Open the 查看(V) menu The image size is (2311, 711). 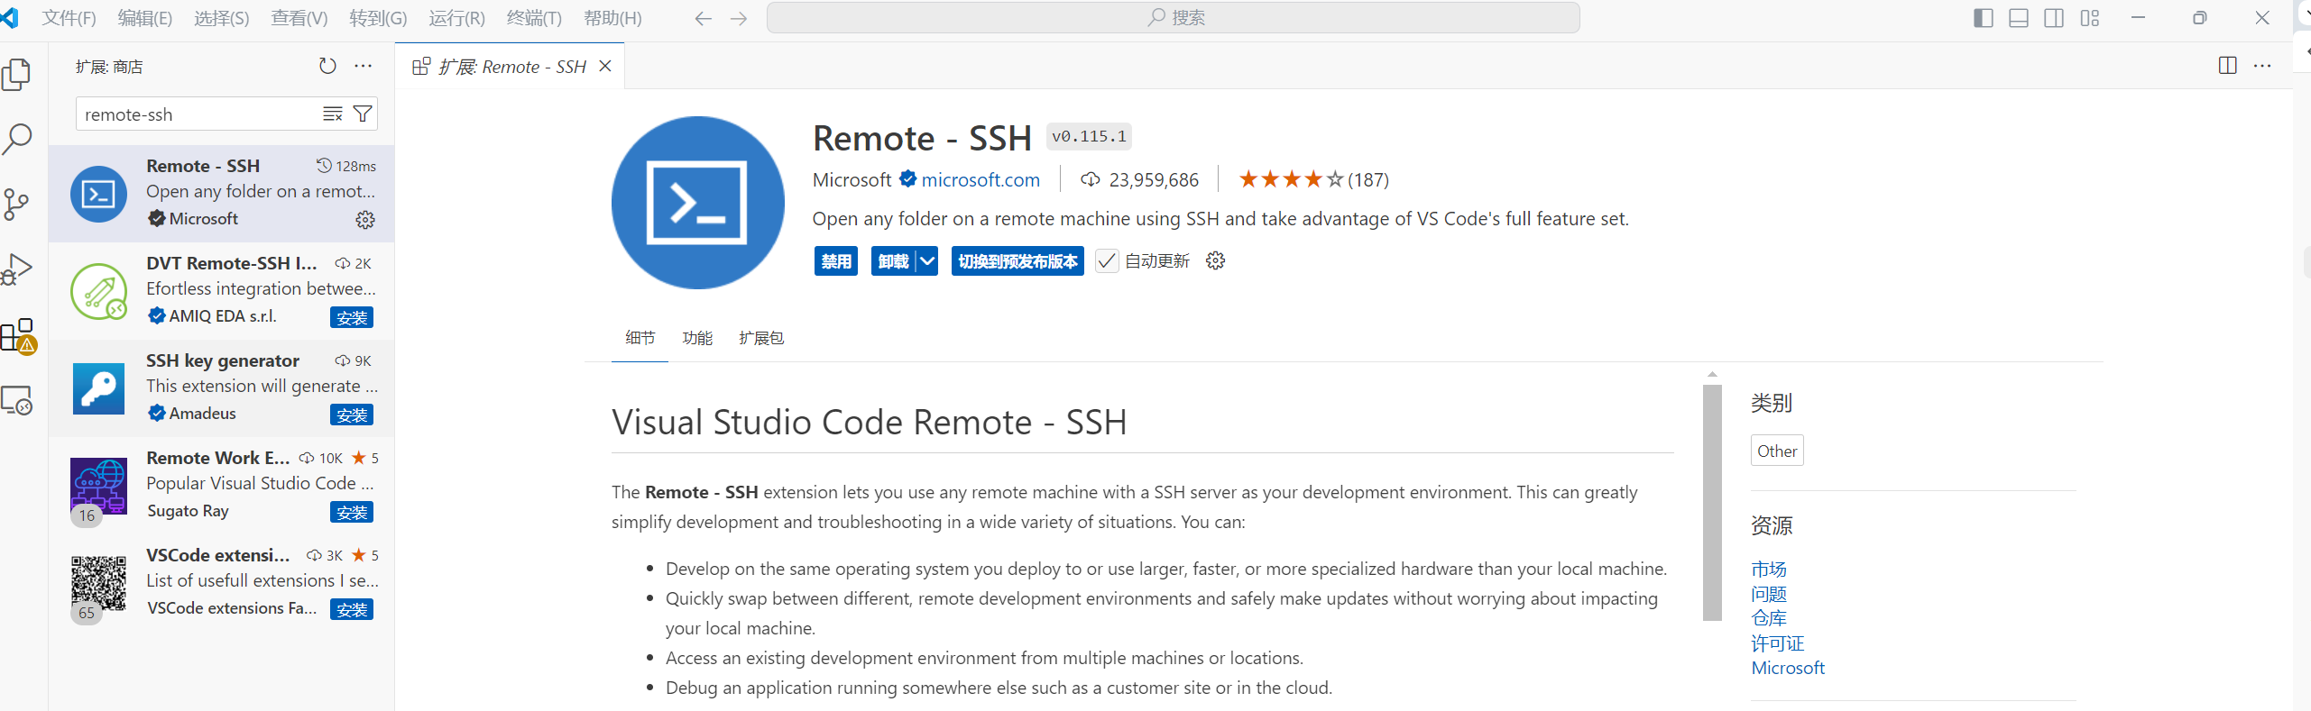tap(299, 18)
